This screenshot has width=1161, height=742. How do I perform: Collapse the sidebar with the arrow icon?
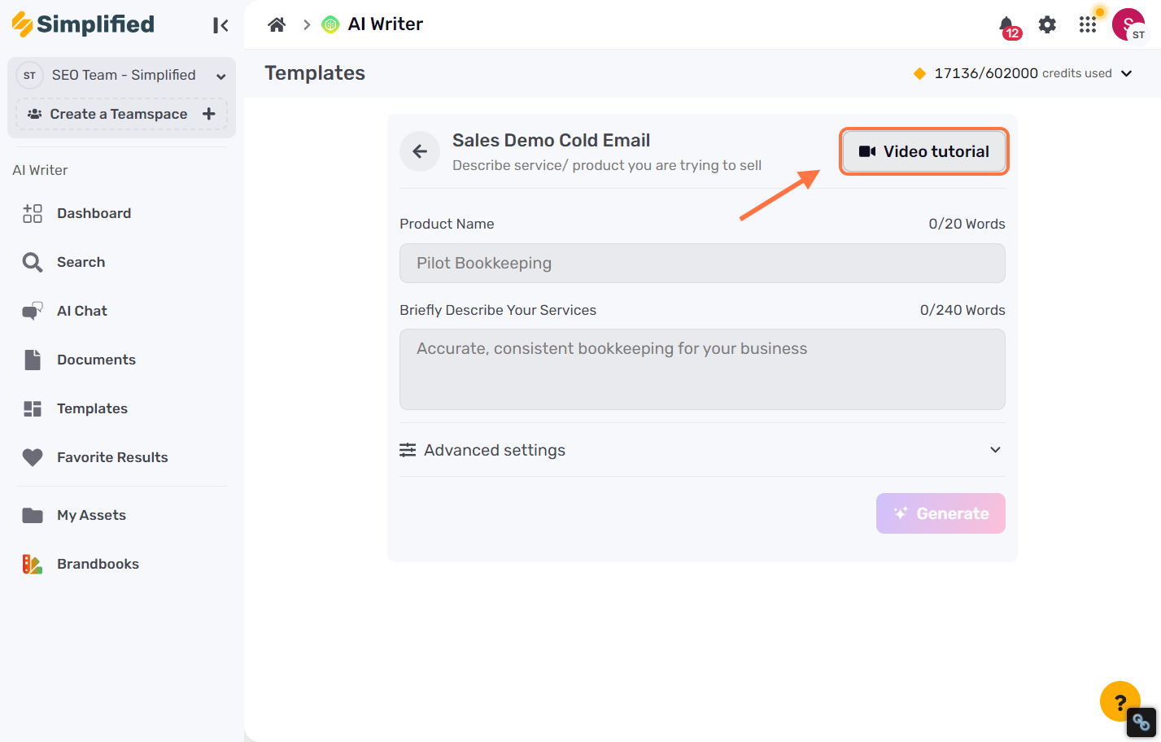[220, 25]
